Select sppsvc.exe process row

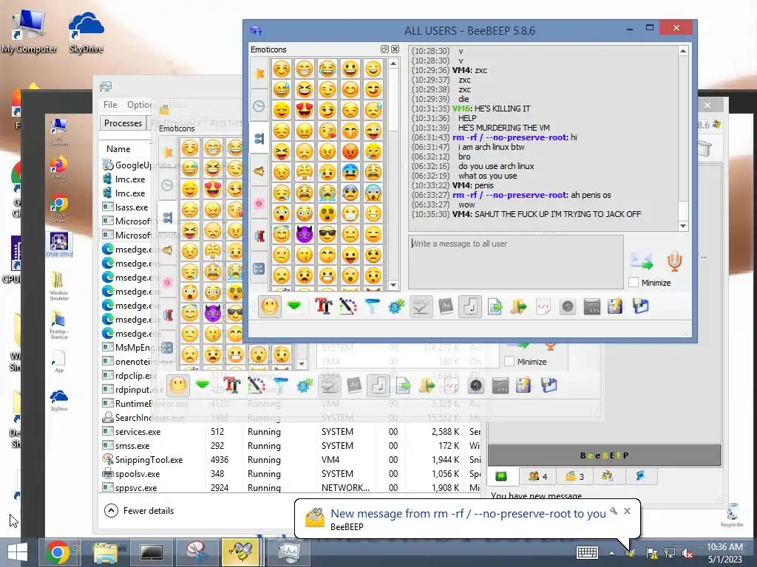coord(290,487)
